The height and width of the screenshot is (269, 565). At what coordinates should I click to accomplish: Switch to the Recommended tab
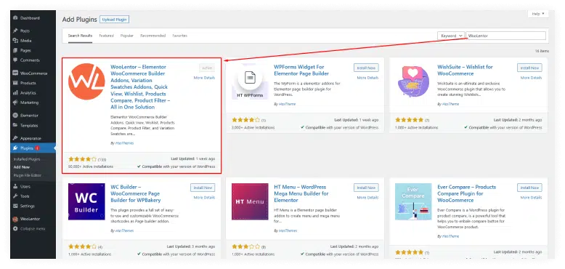click(x=153, y=36)
